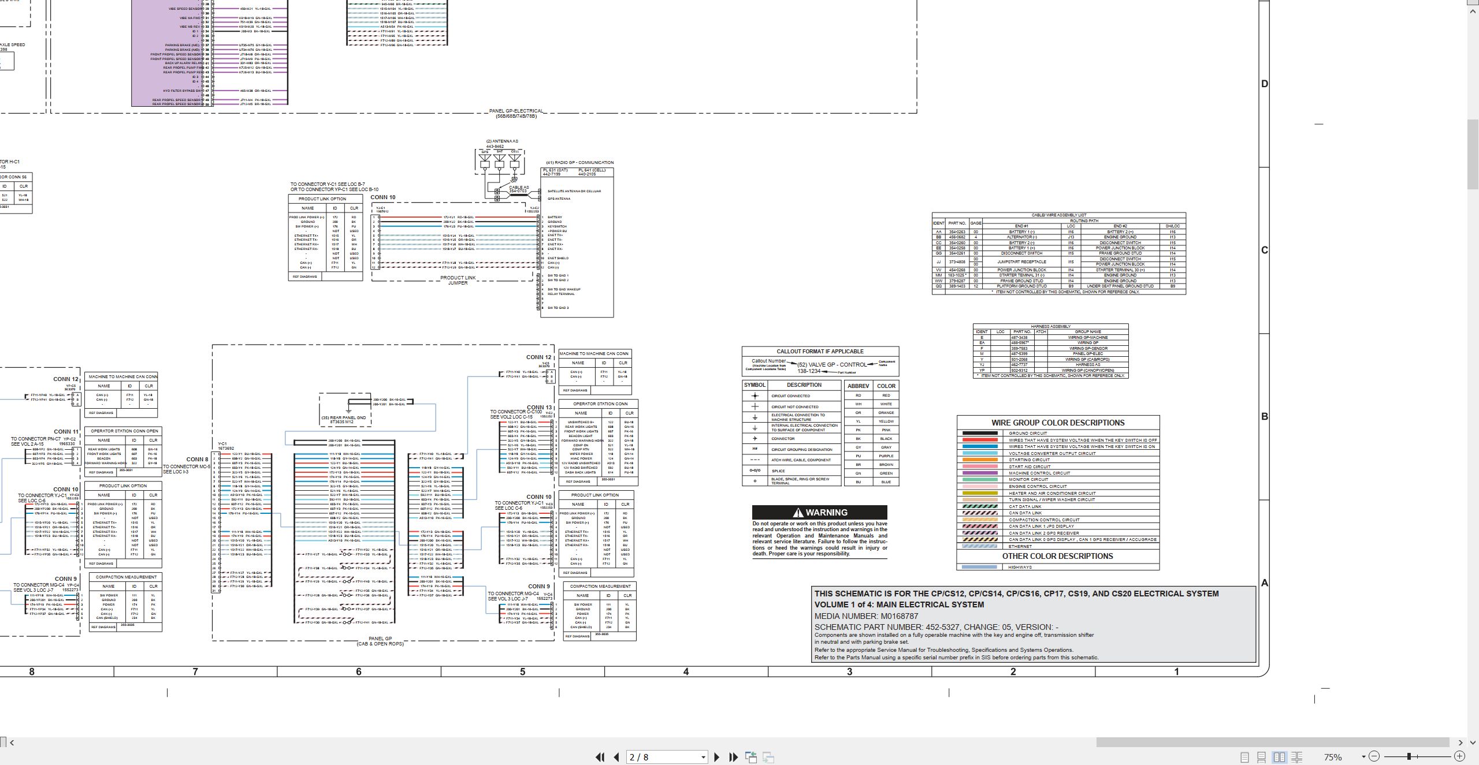Screen dimensions: 1479x765
Task: Click the '(2) ANTENNA AS' label
Action: (502, 141)
